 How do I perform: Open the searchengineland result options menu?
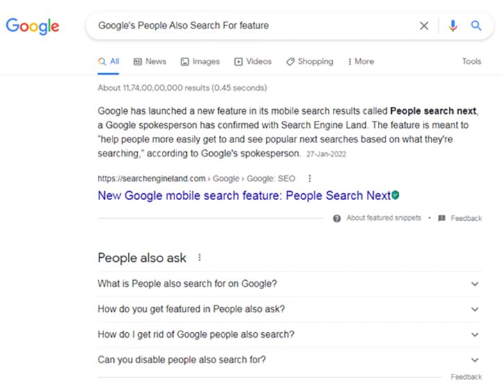point(310,179)
